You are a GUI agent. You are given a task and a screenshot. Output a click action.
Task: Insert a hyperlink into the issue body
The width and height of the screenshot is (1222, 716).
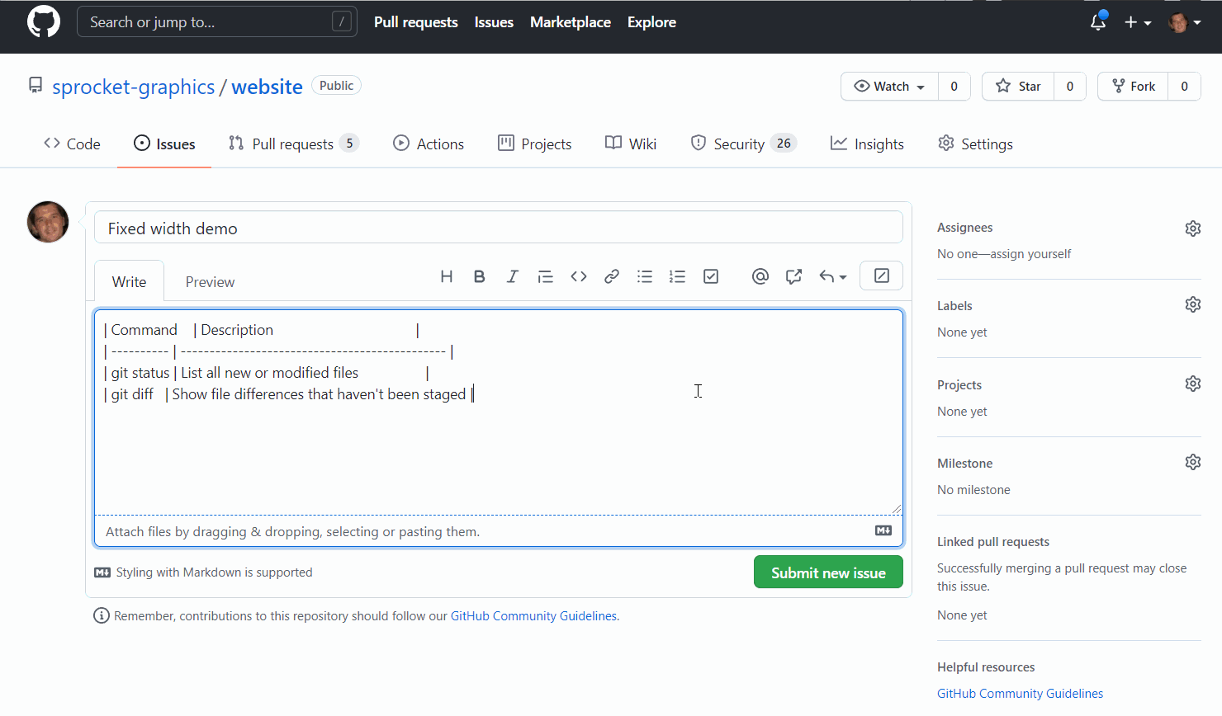pos(612,276)
